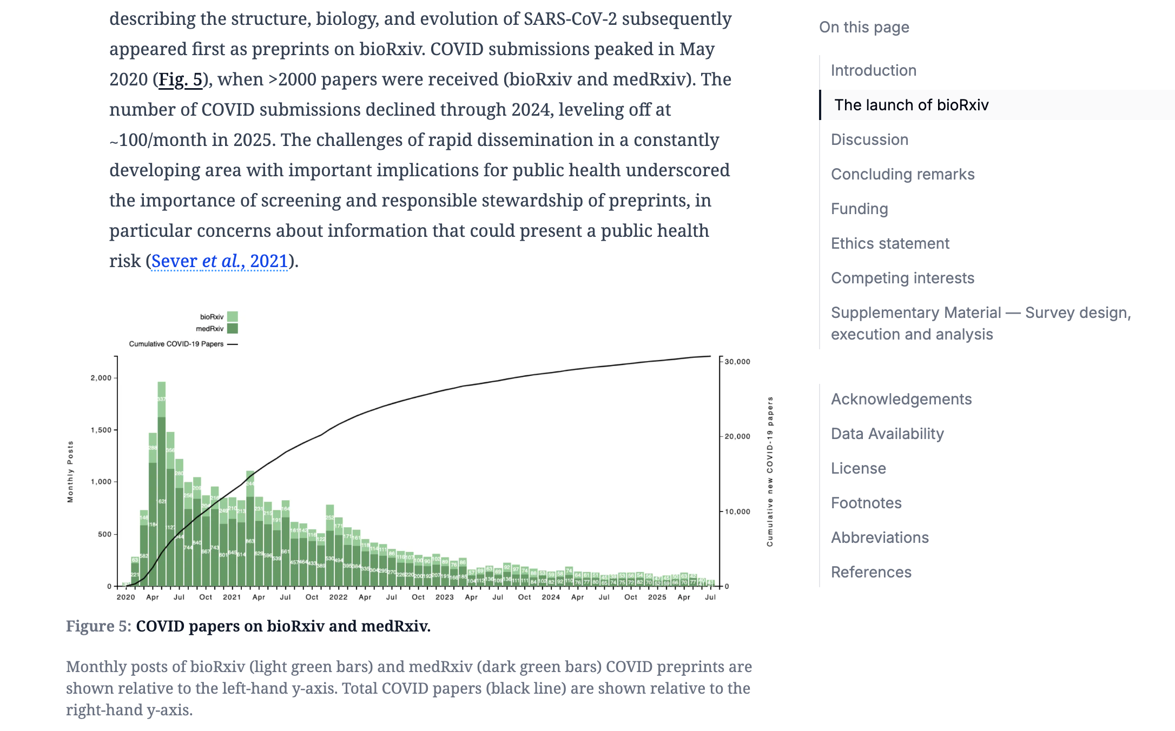Click the 'Monthly Posts' y-axis label

tap(70, 472)
